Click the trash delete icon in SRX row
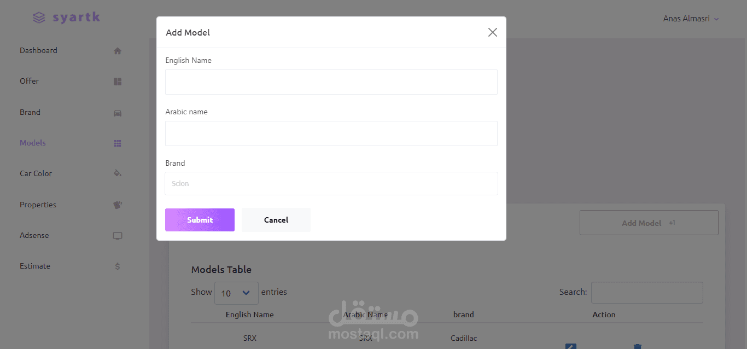 pyautogui.click(x=637, y=346)
